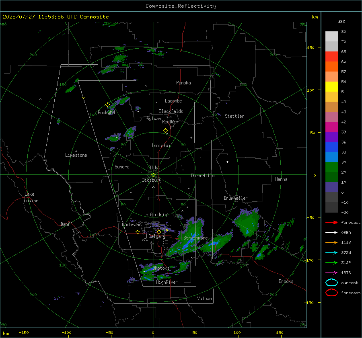
Task: Select the white 09EA arrow in legend
Action: click(x=331, y=233)
